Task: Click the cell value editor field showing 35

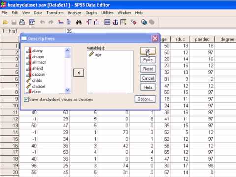Action: 151,31
